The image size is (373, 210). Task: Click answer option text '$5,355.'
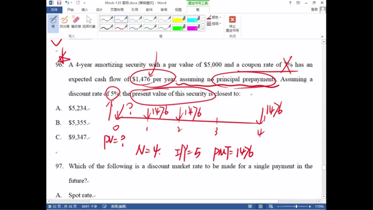pyautogui.click(x=78, y=123)
